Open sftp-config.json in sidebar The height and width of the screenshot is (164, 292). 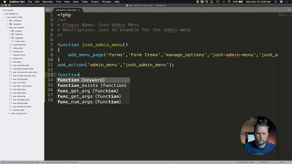[x=19, y=113]
